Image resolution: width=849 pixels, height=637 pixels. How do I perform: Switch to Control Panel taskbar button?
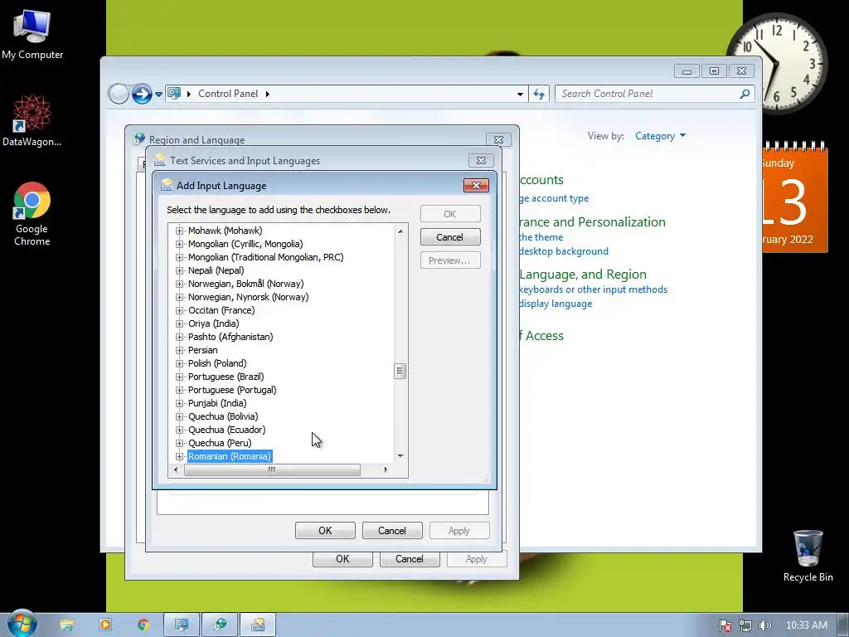point(182,625)
